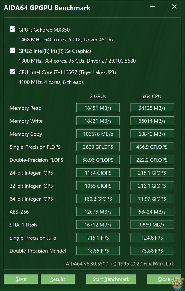
Task: Disable the CPU Intel Core i7-1165G7 checkbox
Action: click(x=13, y=72)
